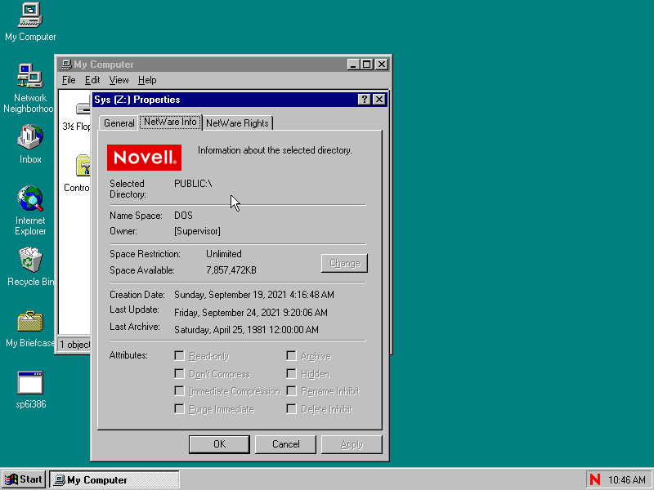
Task: Click the My Computer taskbar button
Action: click(x=114, y=479)
